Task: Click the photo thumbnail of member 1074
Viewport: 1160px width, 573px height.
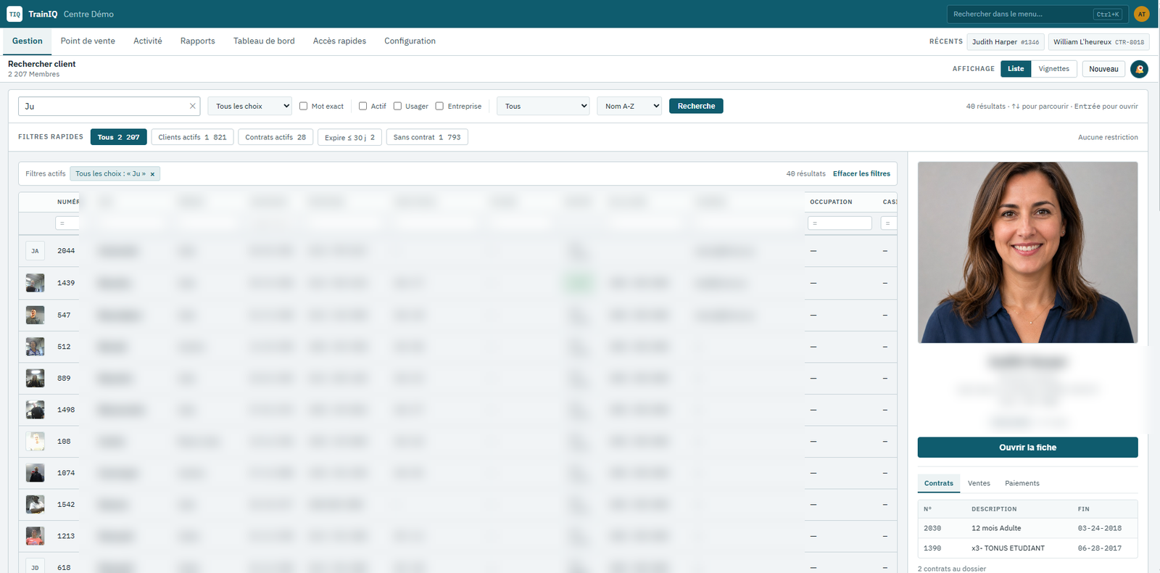Action: coord(35,473)
